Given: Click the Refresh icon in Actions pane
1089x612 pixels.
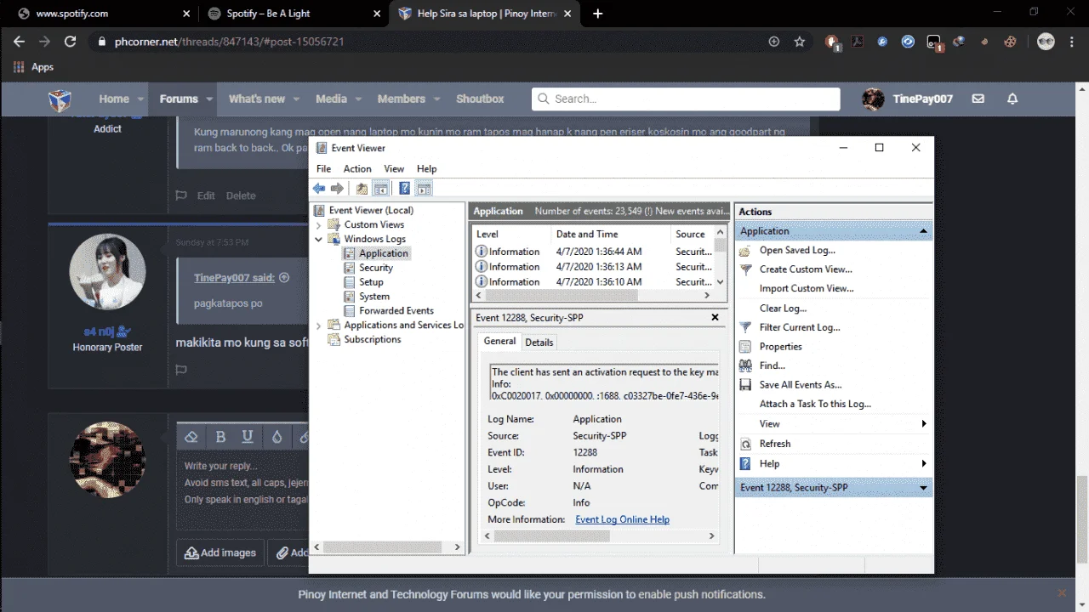Looking at the screenshot, I should (x=745, y=444).
